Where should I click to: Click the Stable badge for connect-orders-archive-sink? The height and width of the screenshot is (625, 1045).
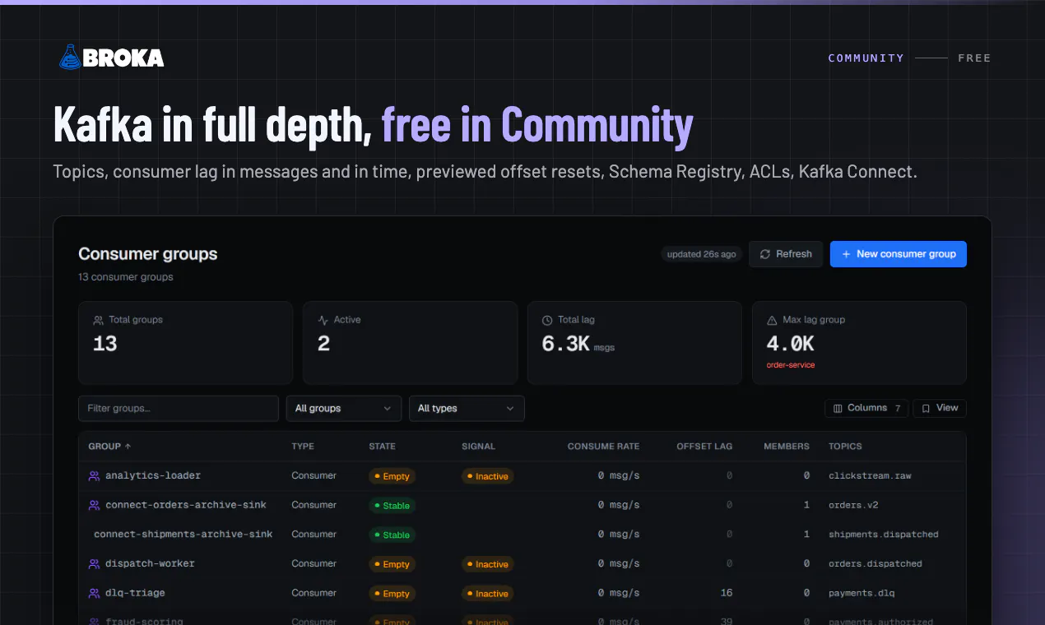pyautogui.click(x=392, y=506)
